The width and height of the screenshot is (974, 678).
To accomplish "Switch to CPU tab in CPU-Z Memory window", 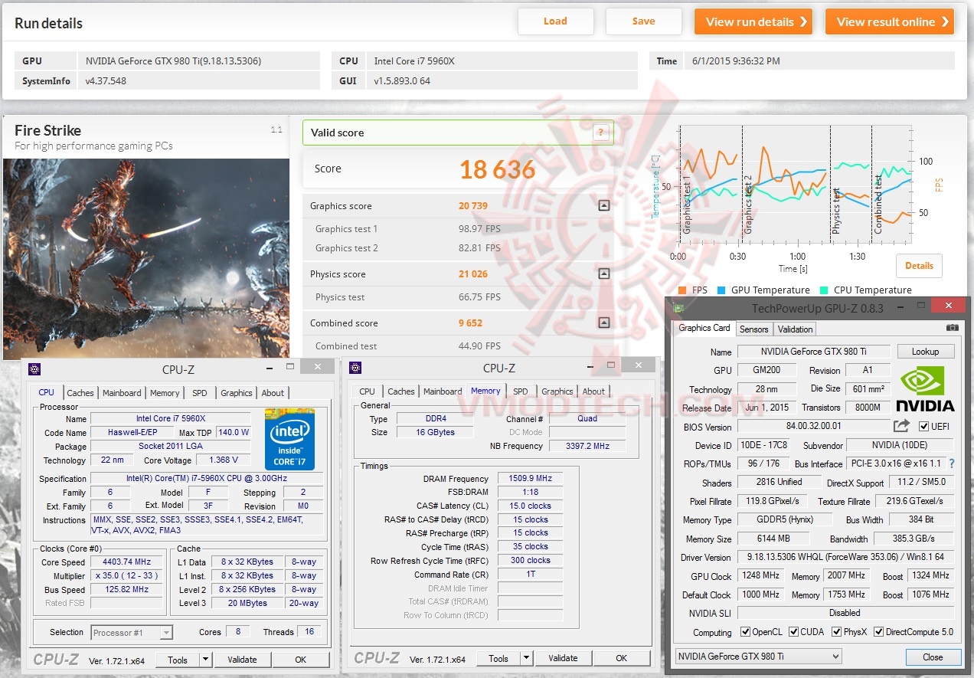I will click(x=368, y=391).
